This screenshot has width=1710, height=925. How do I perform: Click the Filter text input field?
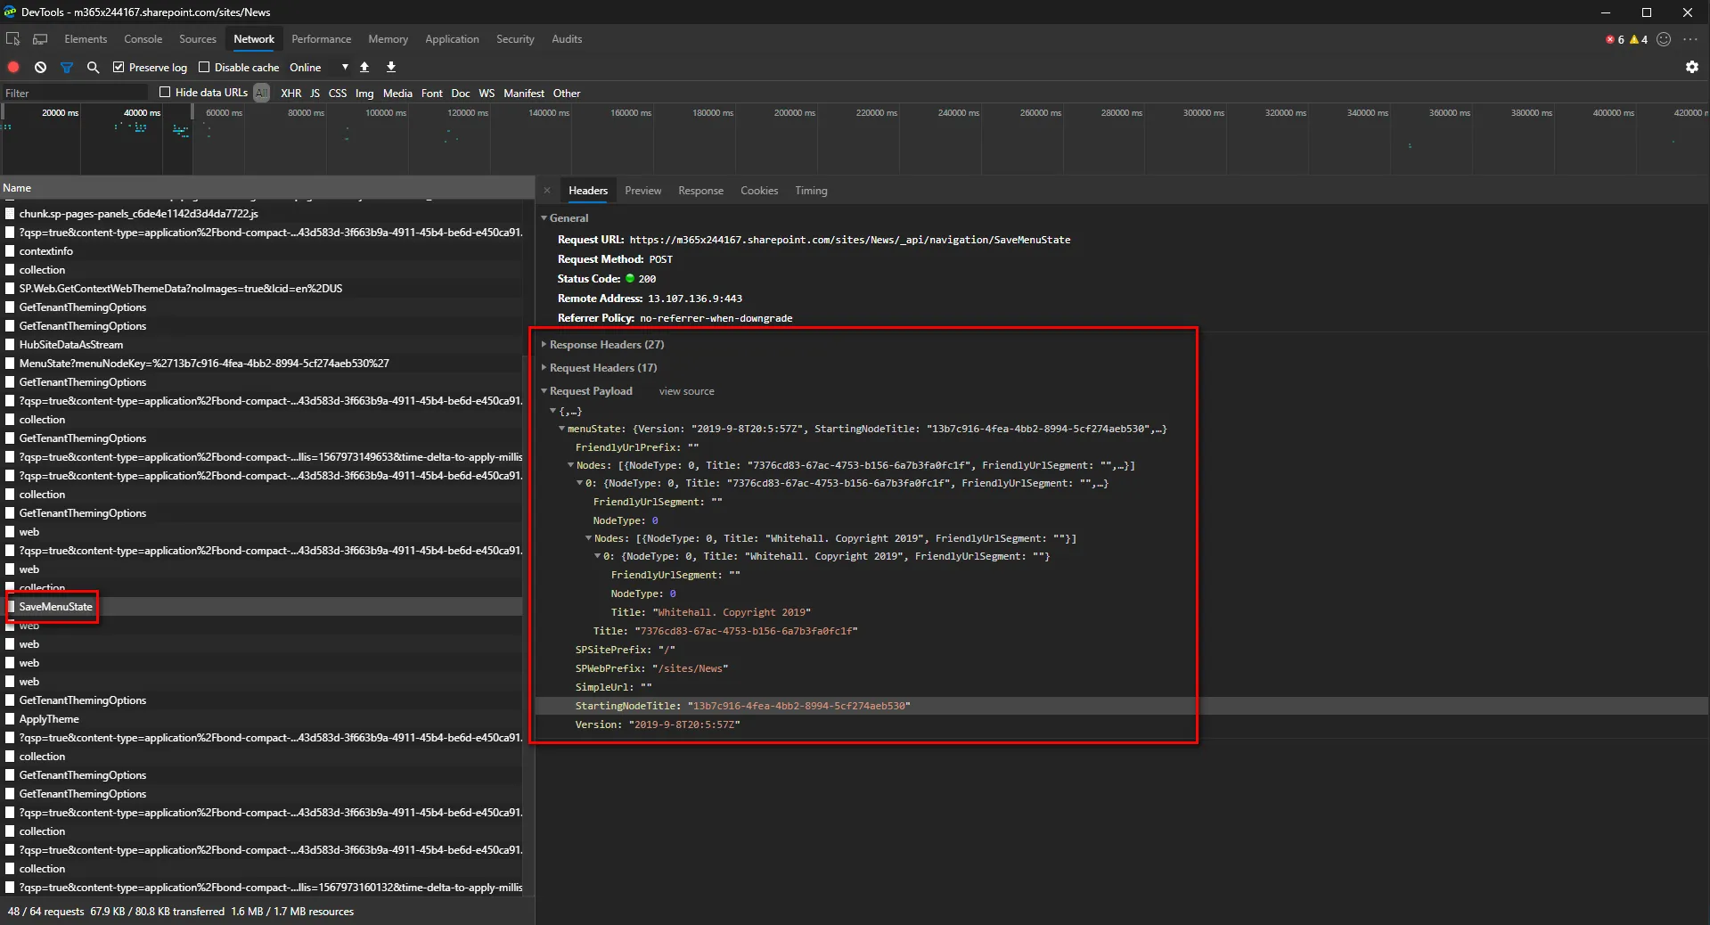click(x=76, y=93)
